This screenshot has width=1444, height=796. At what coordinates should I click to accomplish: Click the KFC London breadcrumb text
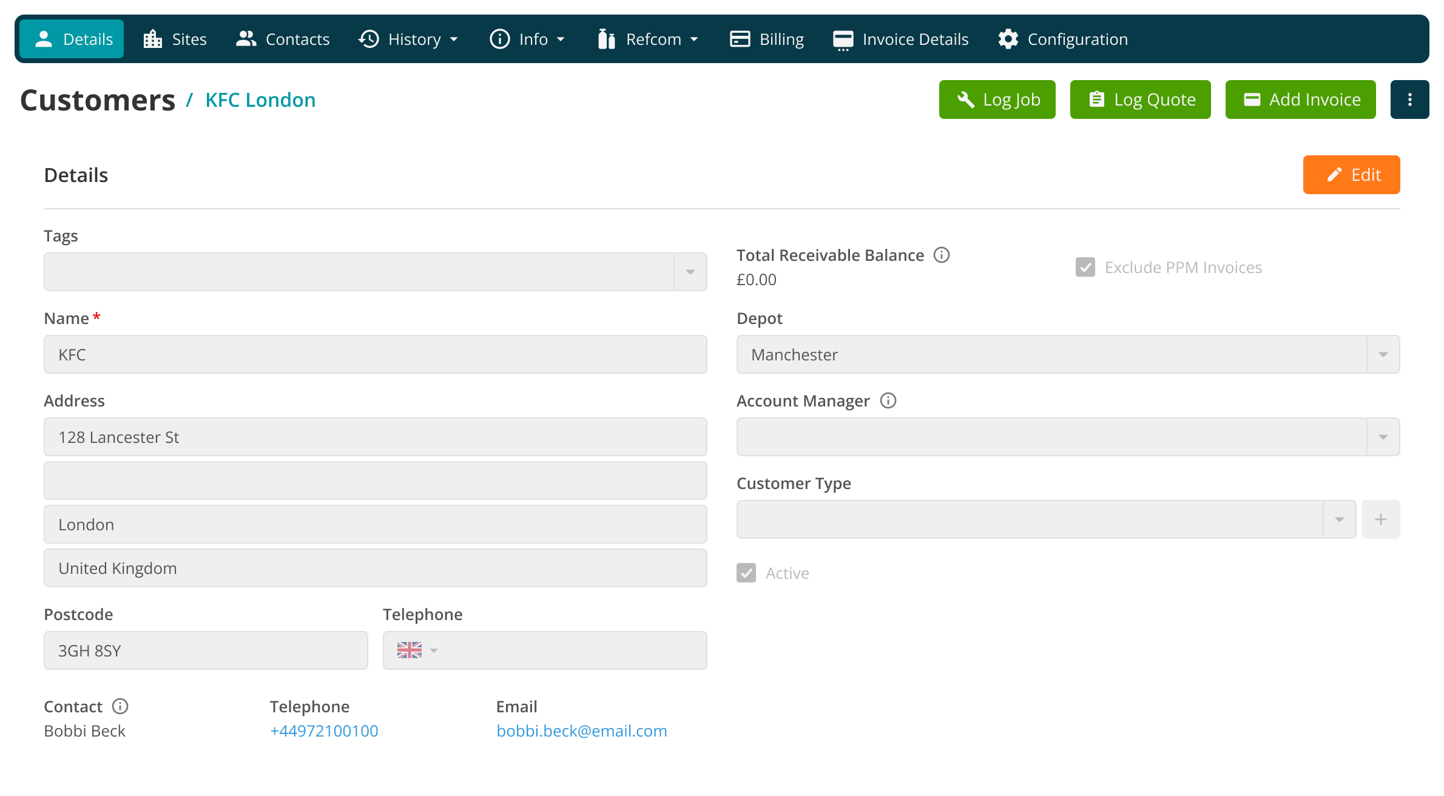pyautogui.click(x=260, y=100)
